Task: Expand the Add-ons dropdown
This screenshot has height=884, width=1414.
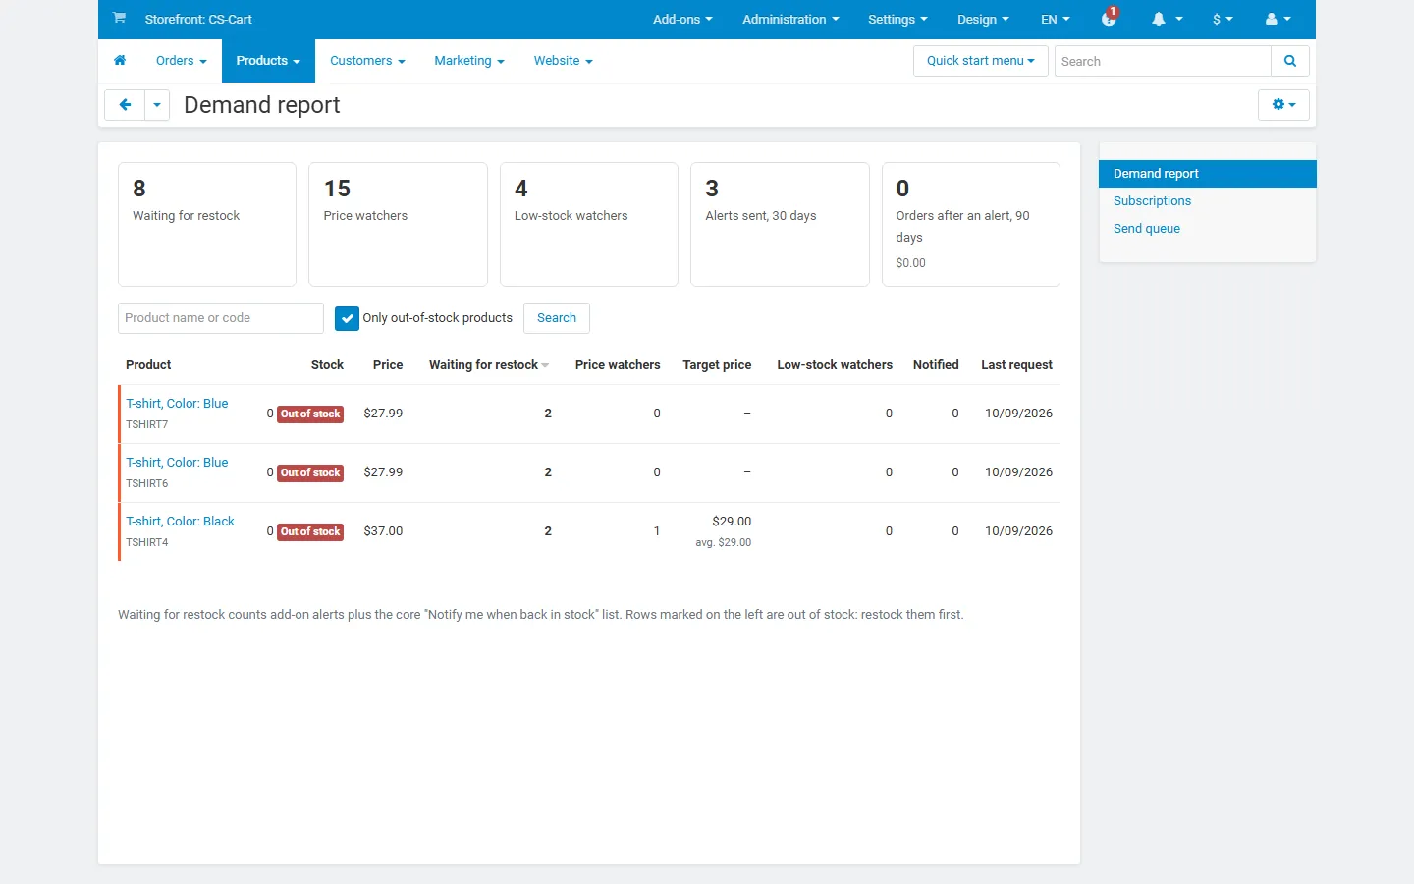Action: [682, 20]
